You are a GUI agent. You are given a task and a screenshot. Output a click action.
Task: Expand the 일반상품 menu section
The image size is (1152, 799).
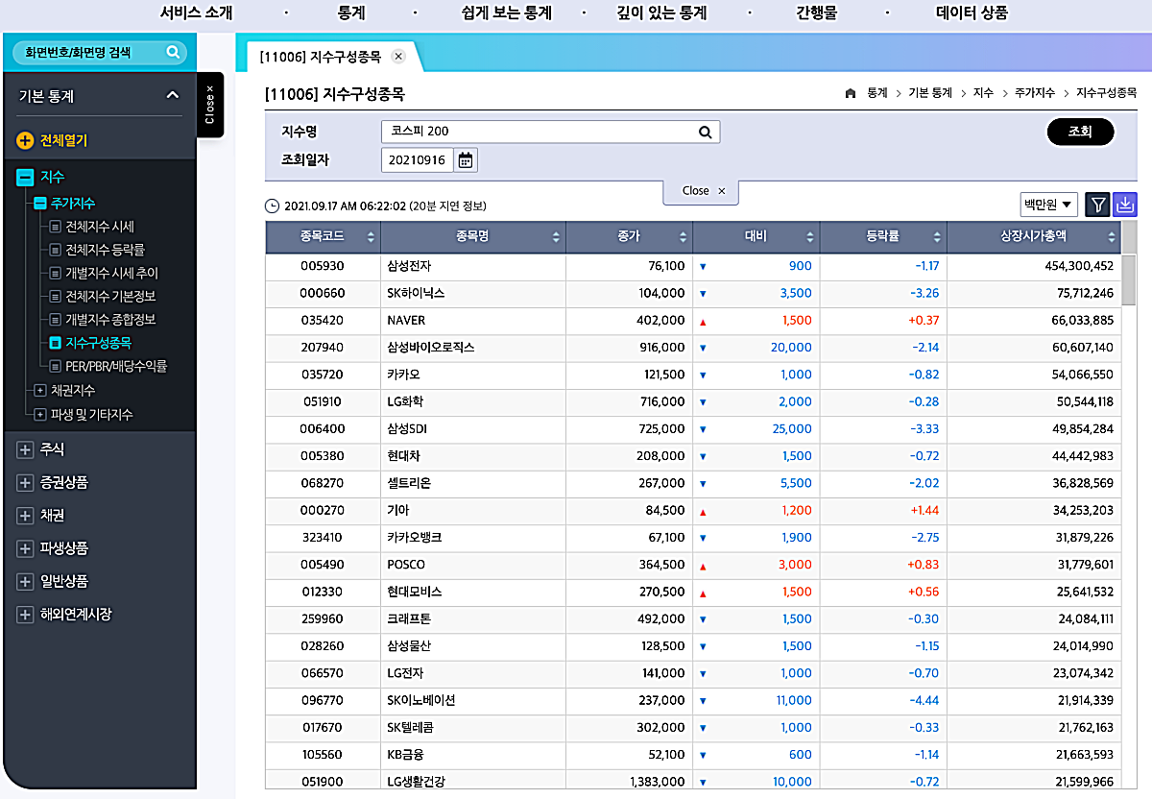pyautogui.click(x=25, y=581)
